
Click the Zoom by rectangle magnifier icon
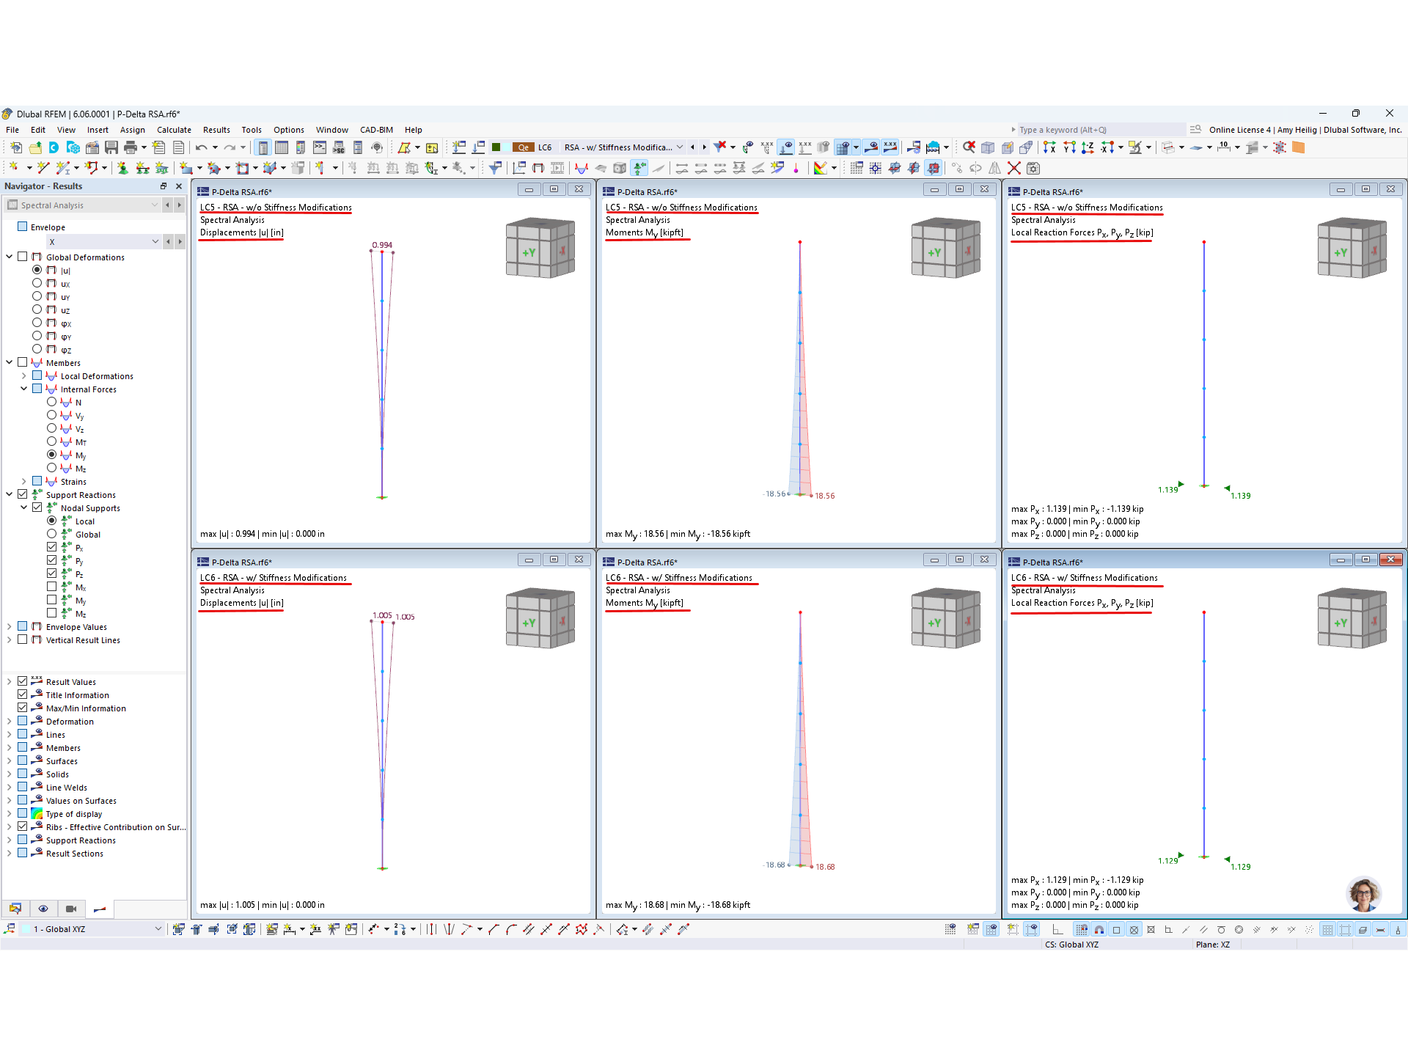[968, 147]
